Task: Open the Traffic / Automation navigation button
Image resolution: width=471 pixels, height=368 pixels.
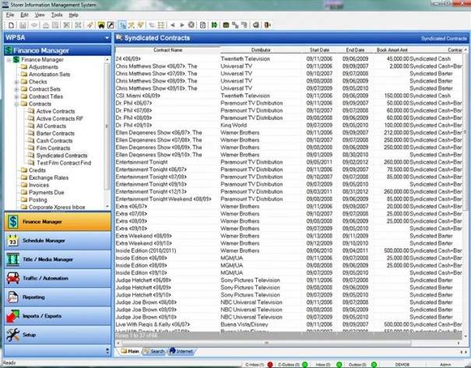Action: (x=58, y=279)
